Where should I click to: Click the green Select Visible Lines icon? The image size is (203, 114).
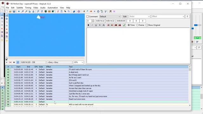46,11
